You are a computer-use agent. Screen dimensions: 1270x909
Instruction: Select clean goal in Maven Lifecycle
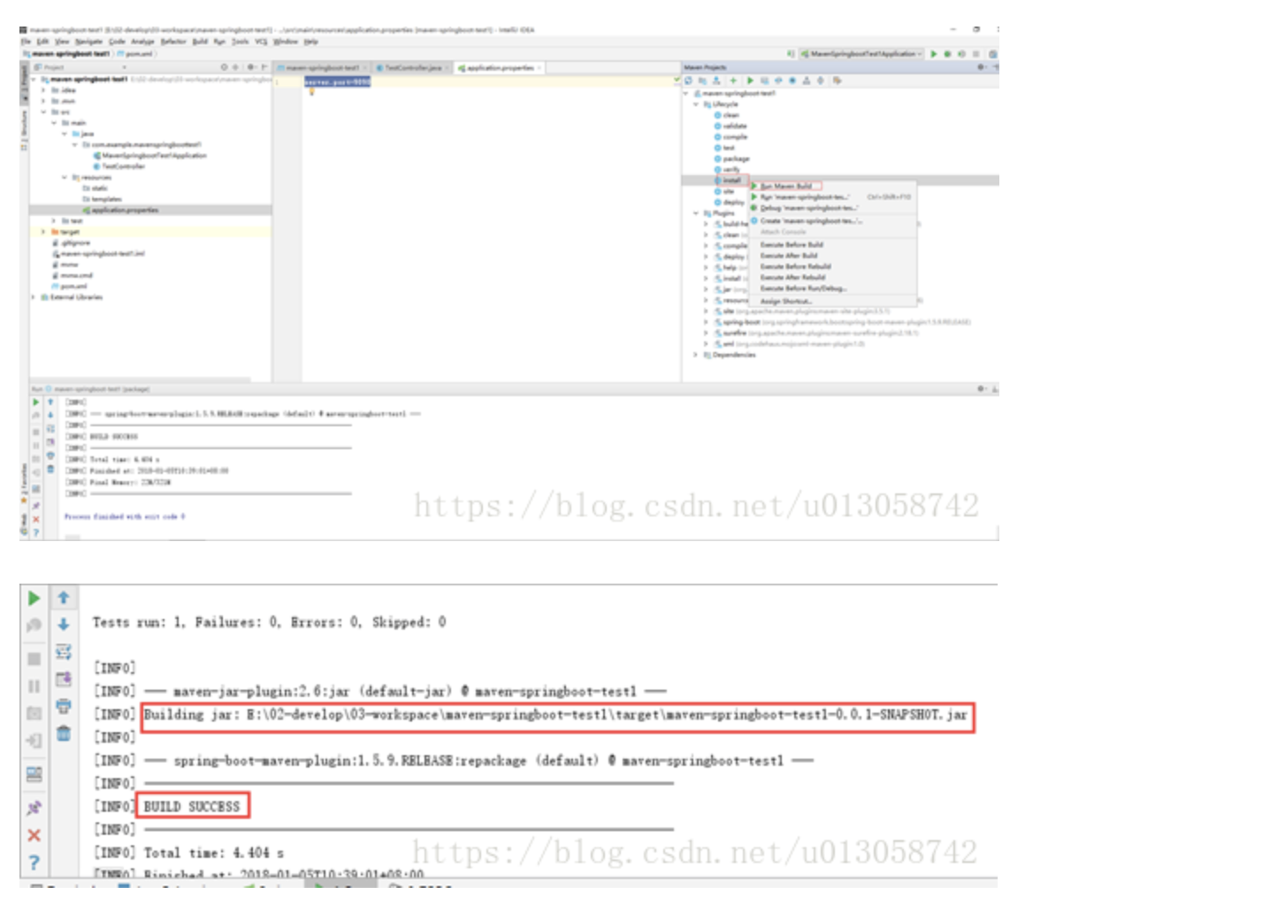tap(727, 115)
